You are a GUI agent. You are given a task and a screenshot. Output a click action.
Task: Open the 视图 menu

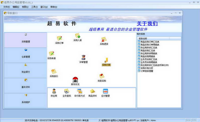pos(25,7)
